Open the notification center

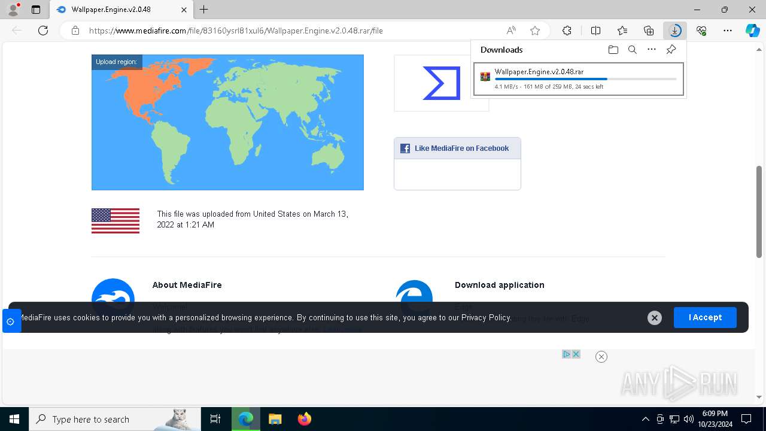[x=746, y=419]
